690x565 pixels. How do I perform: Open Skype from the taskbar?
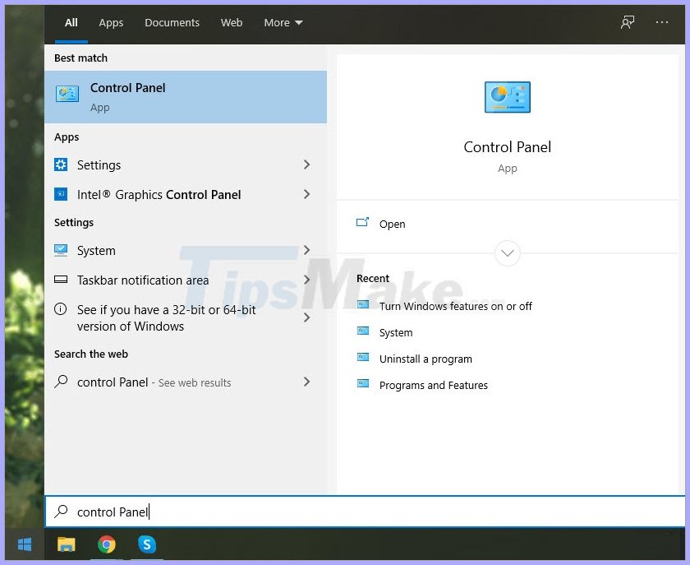tap(148, 544)
